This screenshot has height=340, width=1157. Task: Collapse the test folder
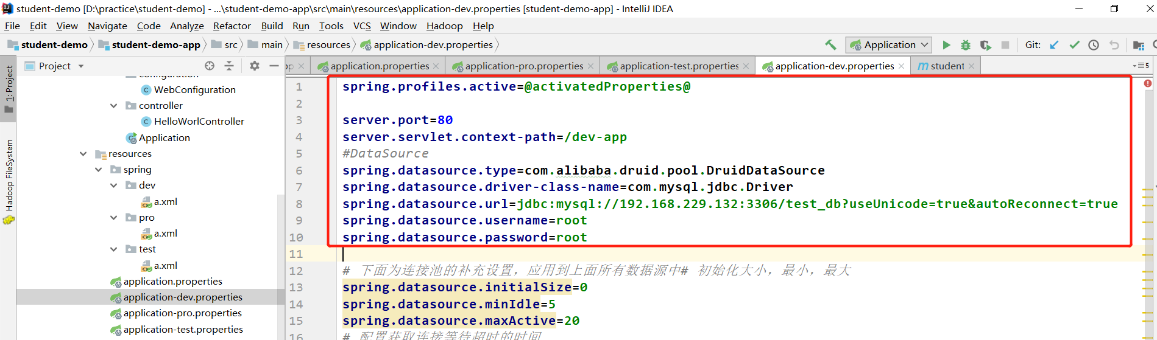[113, 249]
